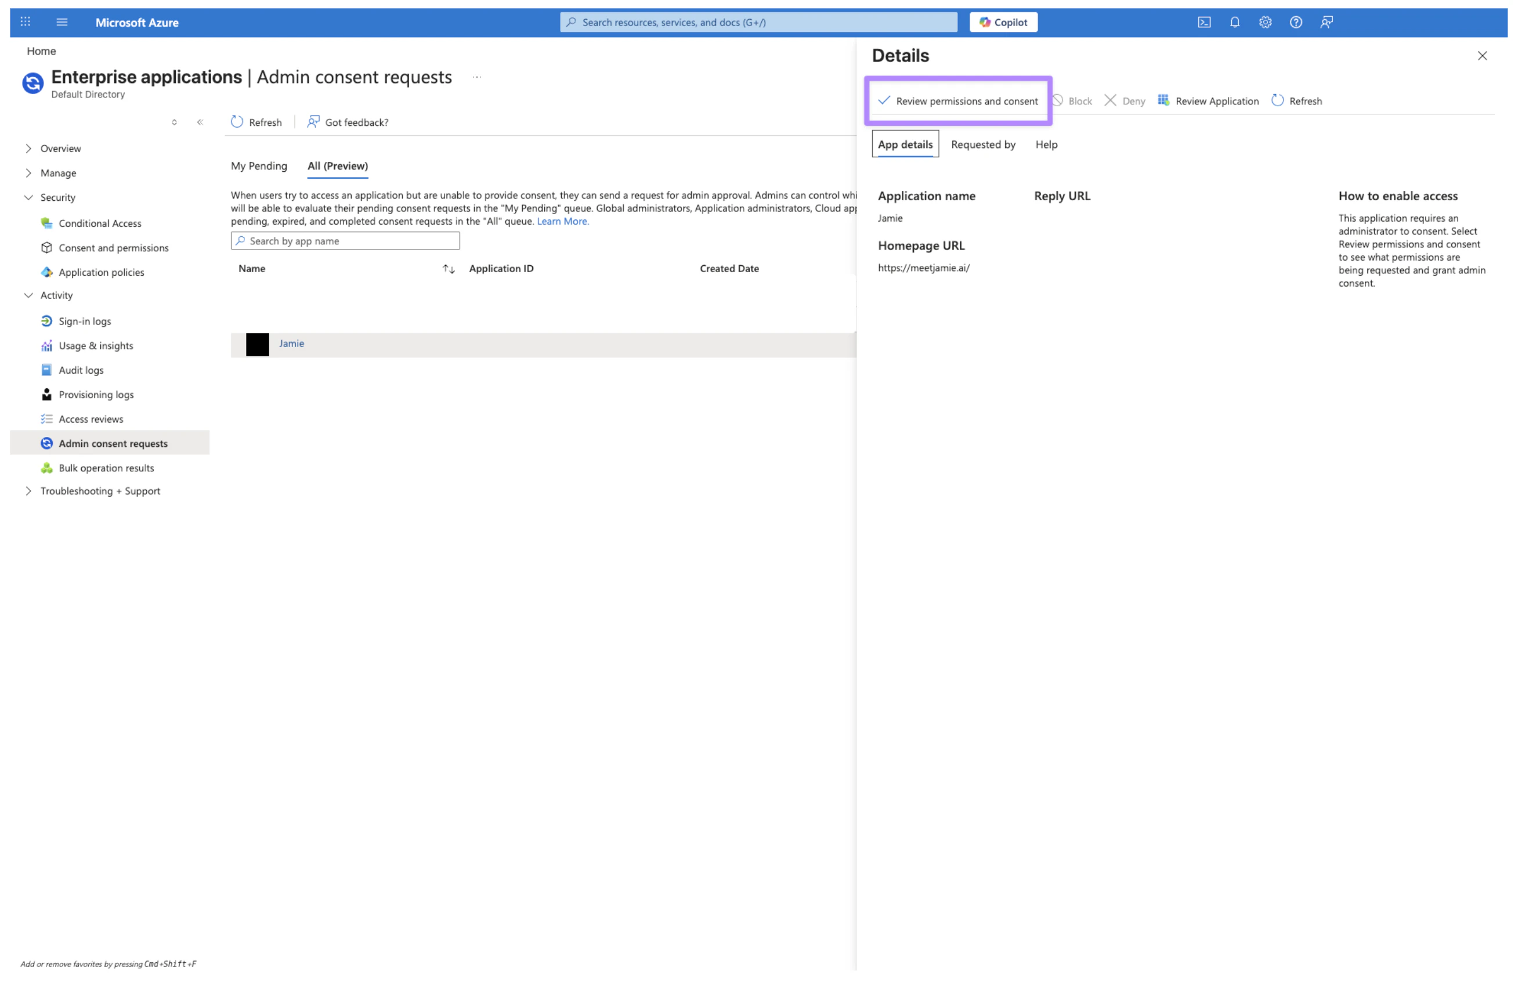Viewport: 1518px width, 982px height.
Task: Collapse the left sidebar using double chevron
Action: (200, 122)
